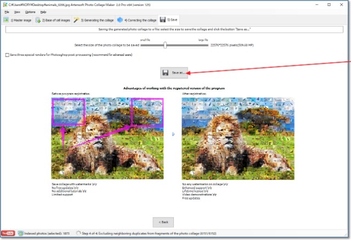
Task: Click the After registration lion collage image
Action: tap(237, 138)
